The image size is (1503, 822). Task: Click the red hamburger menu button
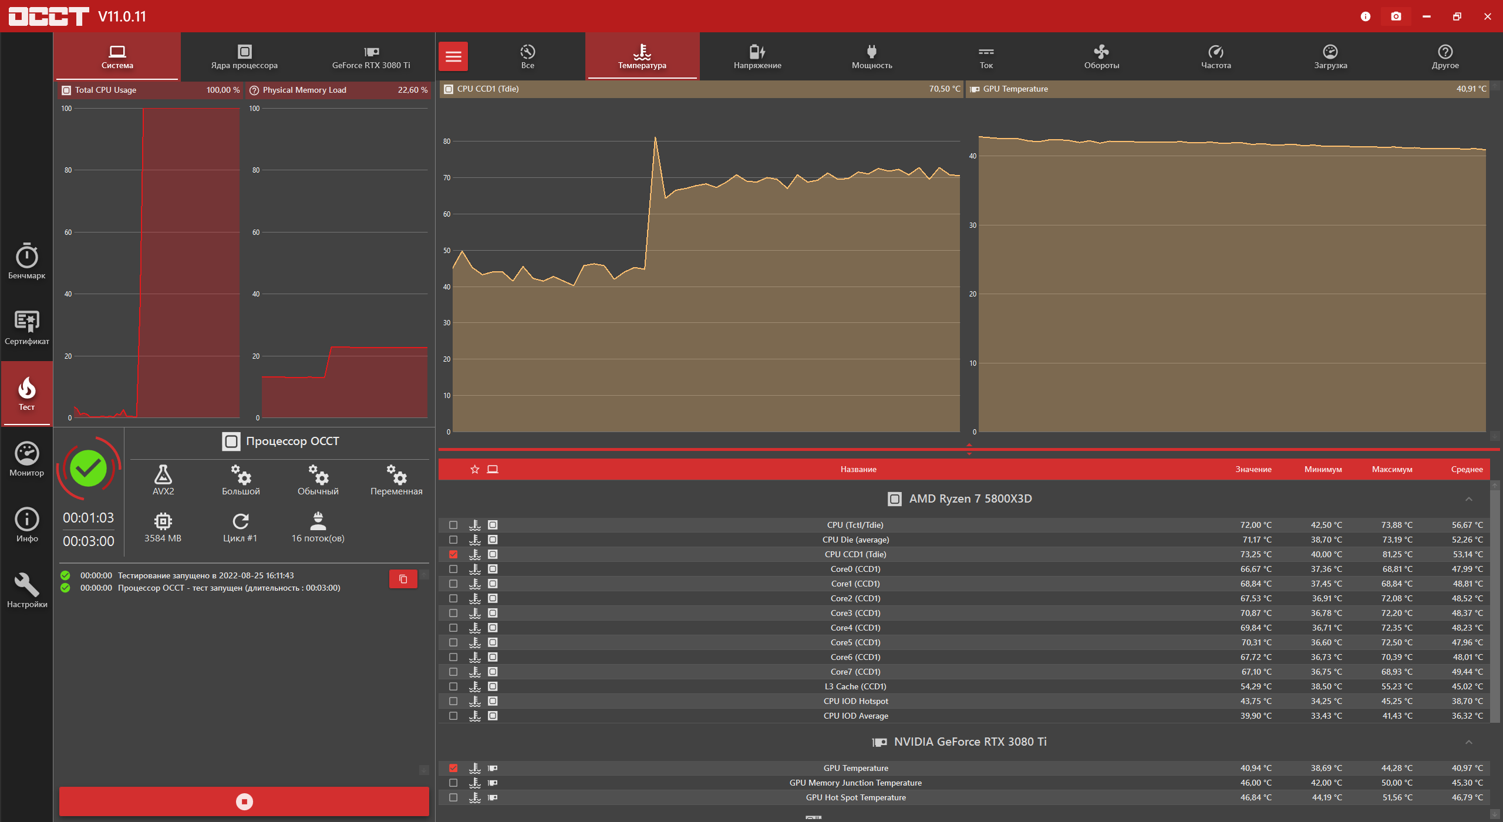tap(453, 56)
